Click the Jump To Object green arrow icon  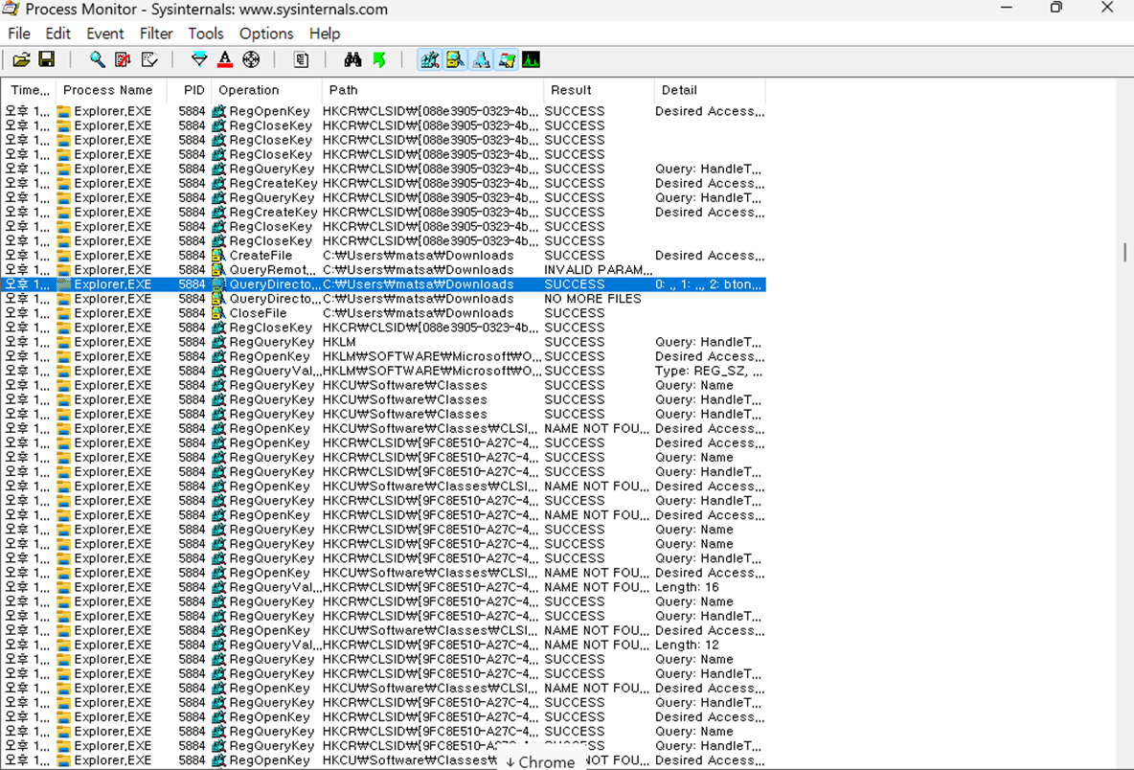click(379, 60)
